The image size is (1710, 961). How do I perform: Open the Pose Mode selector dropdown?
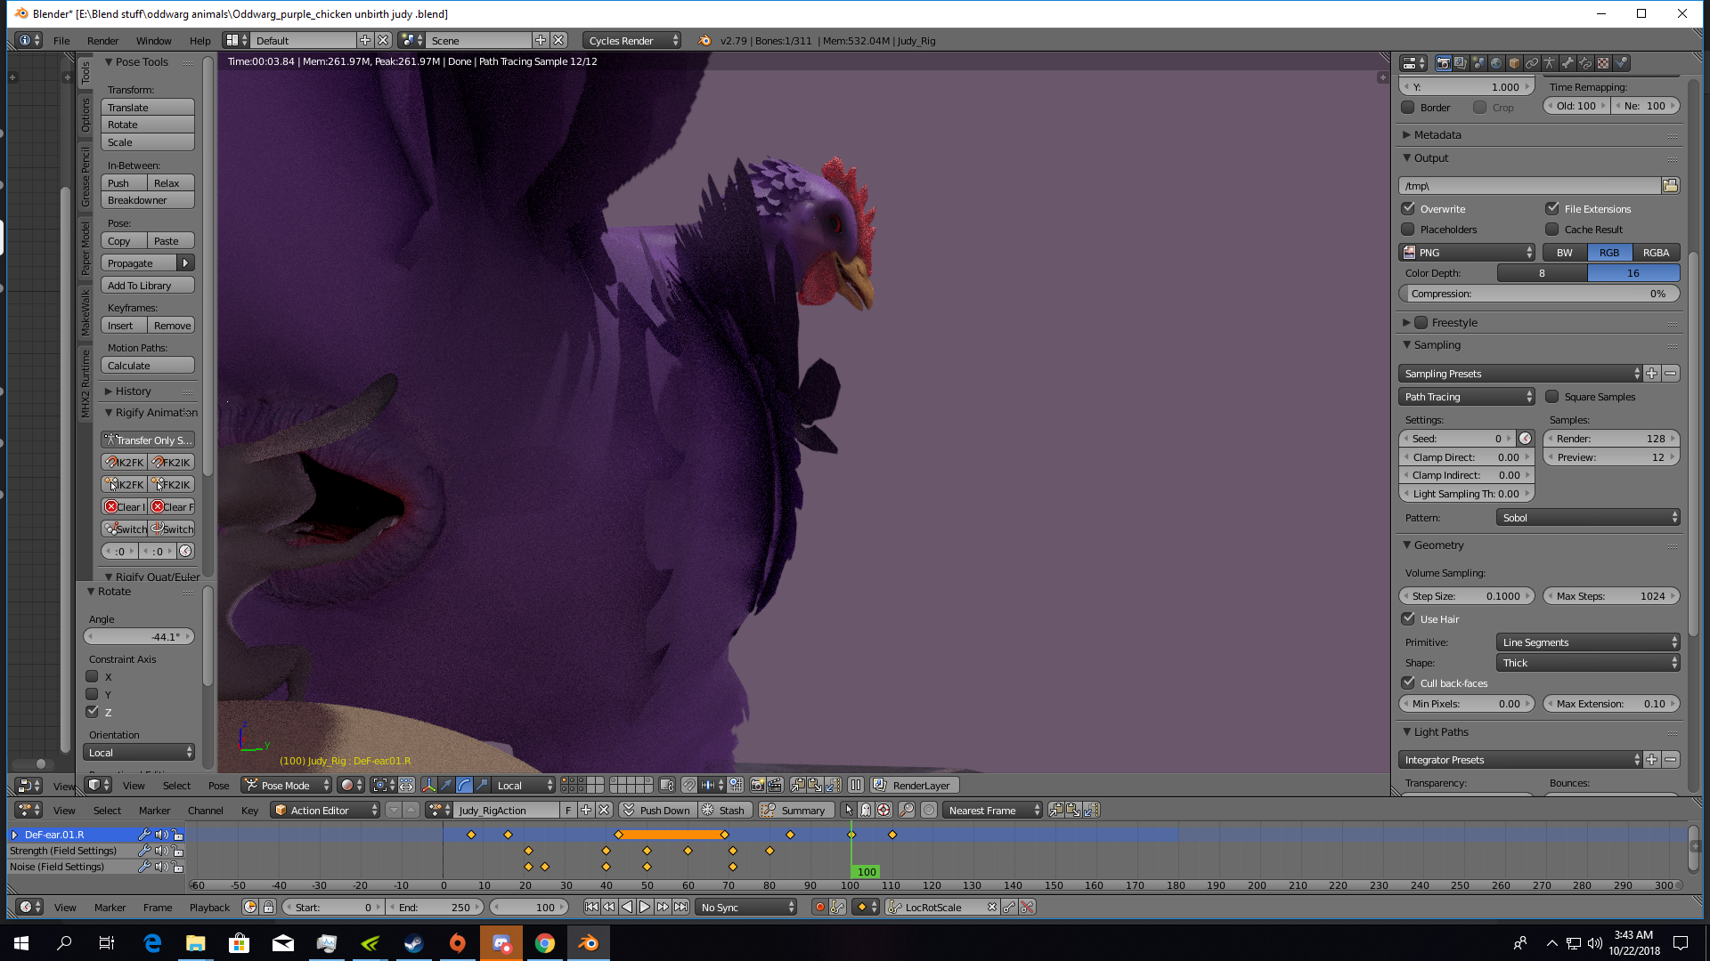tap(287, 786)
